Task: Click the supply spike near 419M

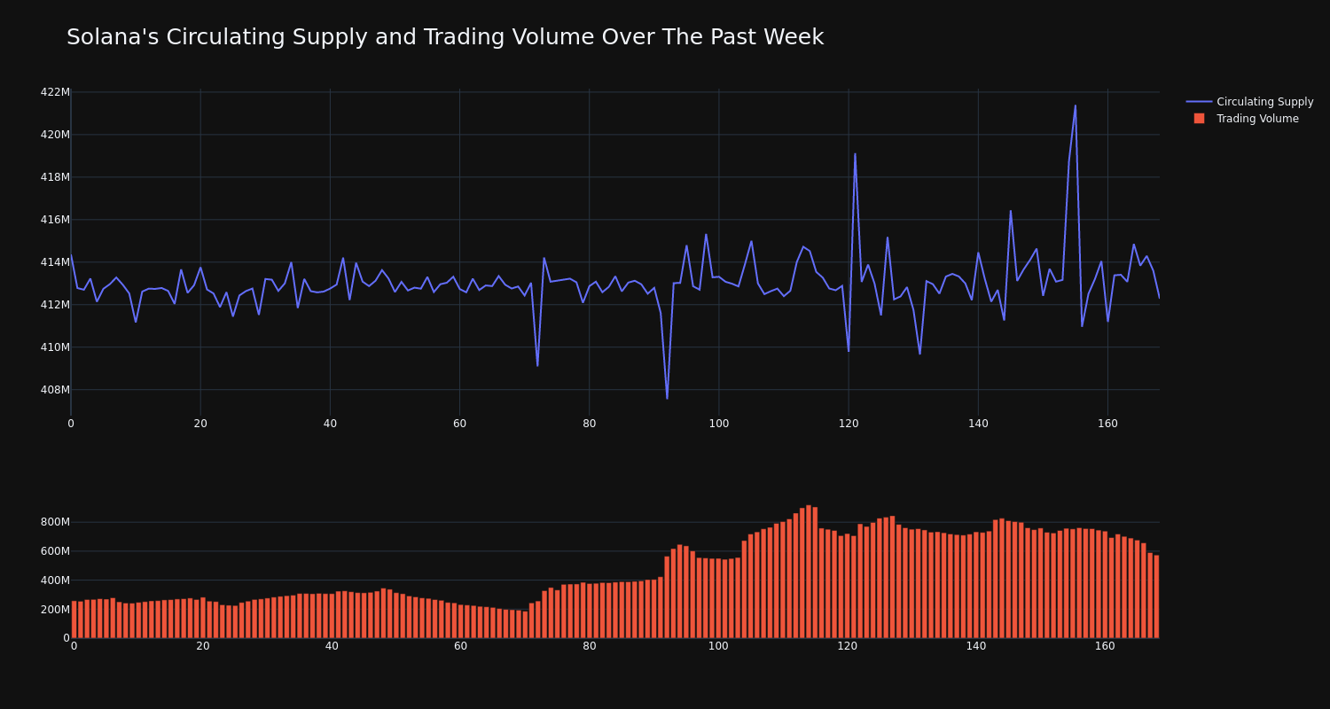Action: [855, 153]
